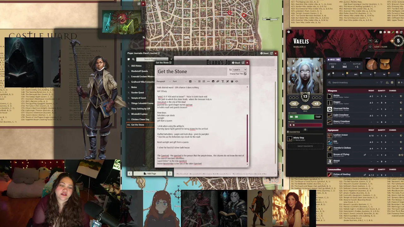Image resolution: width=404 pixels, height=227 pixels.
Task: Open the Level 1 heading dropdown
Action: tap(240, 70)
